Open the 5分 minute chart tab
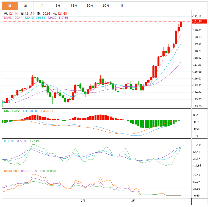This screenshot has width=210, height=207. tap(58, 6)
